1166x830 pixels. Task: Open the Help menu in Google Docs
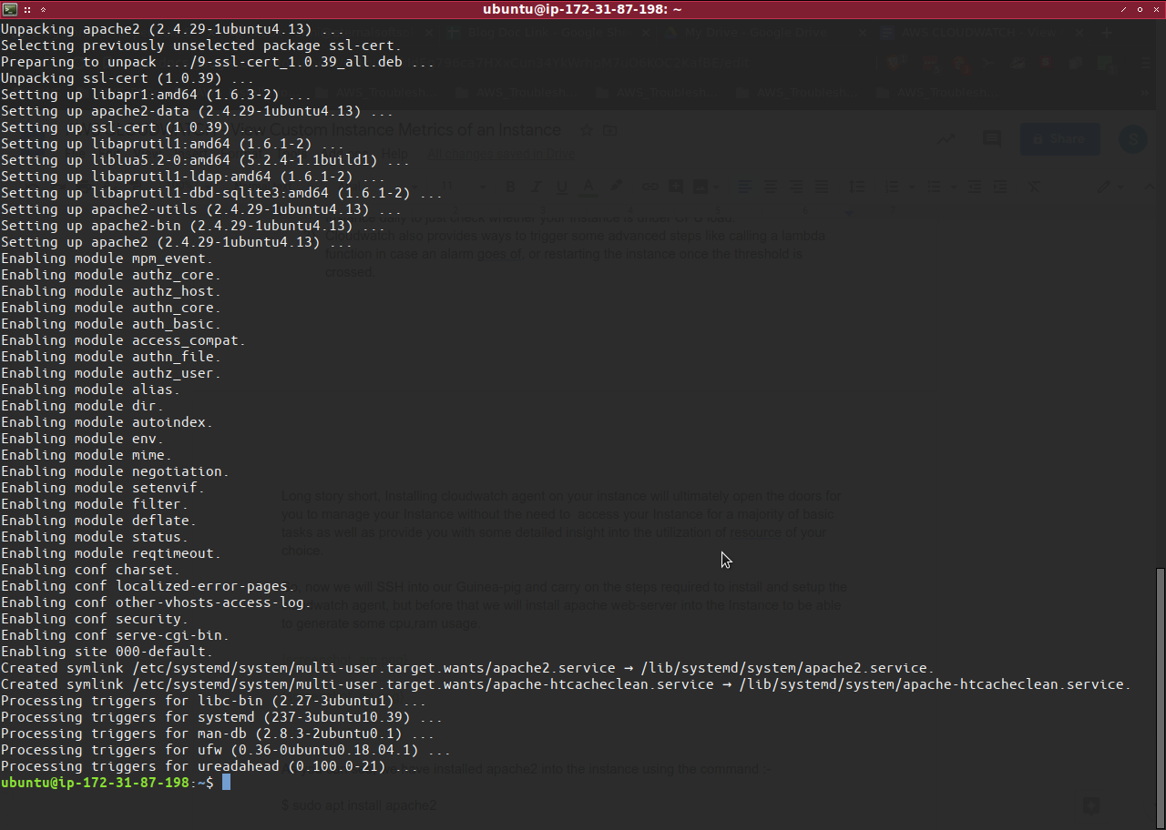tap(394, 154)
